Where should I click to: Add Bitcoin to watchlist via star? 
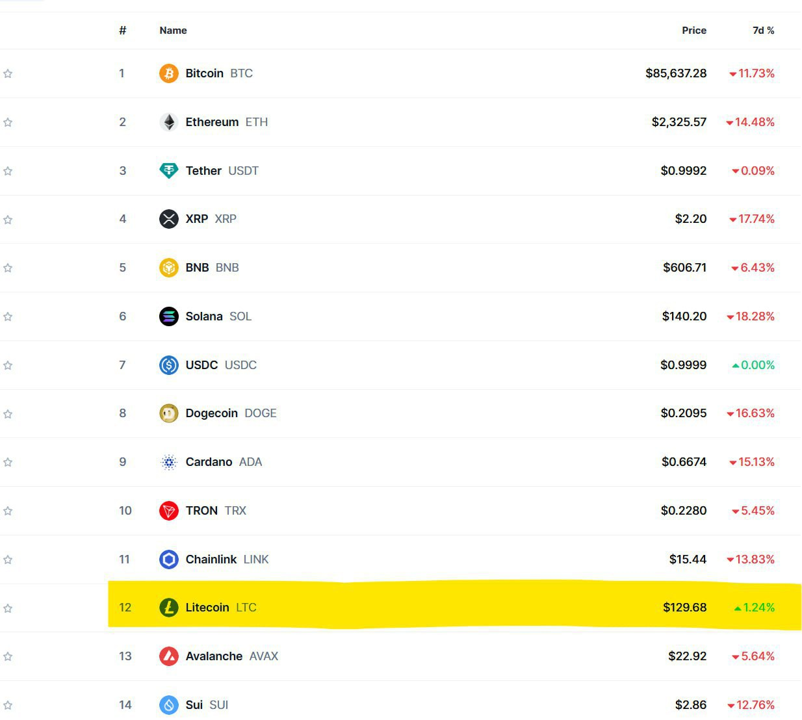8,73
